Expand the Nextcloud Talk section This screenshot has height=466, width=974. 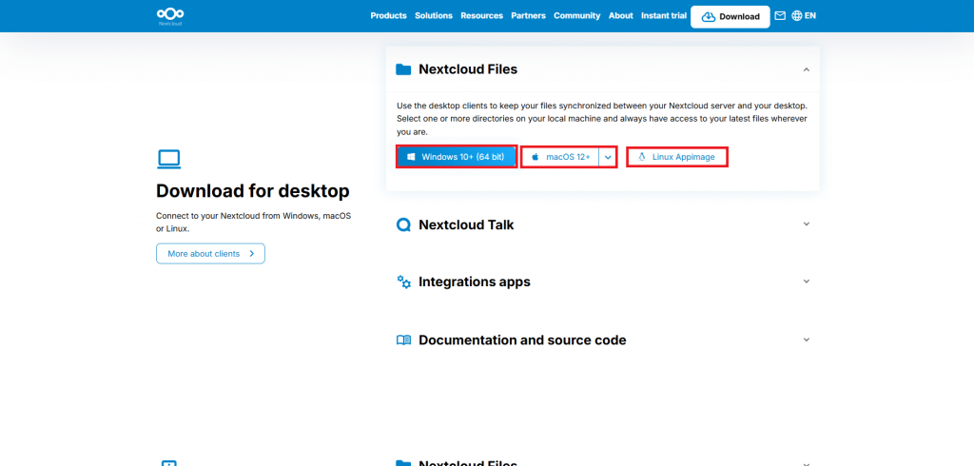[x=806, y=224]
